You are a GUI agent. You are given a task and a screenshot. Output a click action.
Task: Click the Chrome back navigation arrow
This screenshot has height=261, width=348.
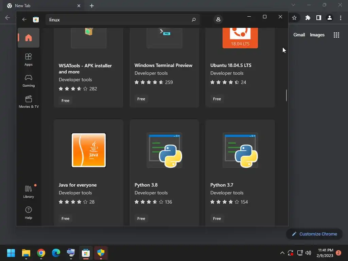7,18
